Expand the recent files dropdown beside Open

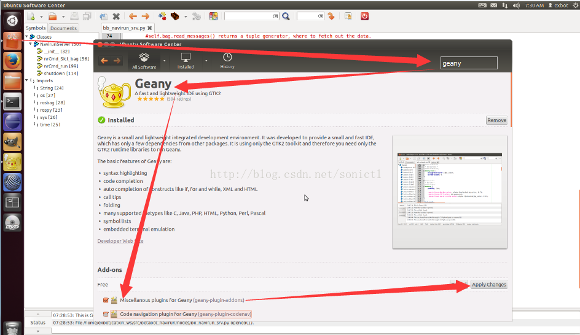tap(63, 17)
